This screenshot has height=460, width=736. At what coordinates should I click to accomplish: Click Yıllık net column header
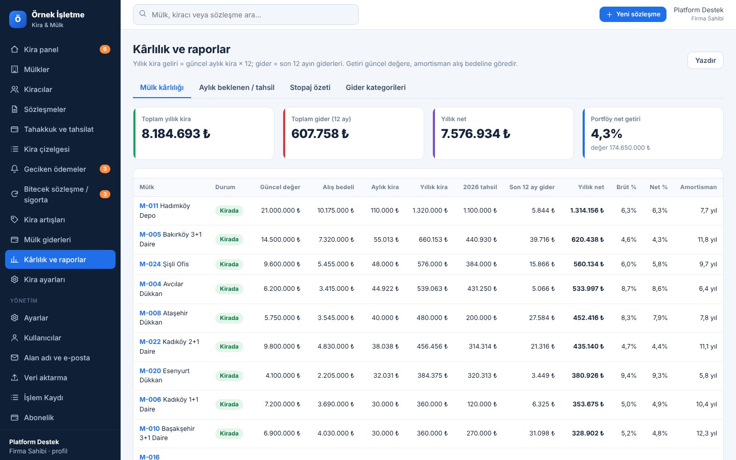click(591, 187)
